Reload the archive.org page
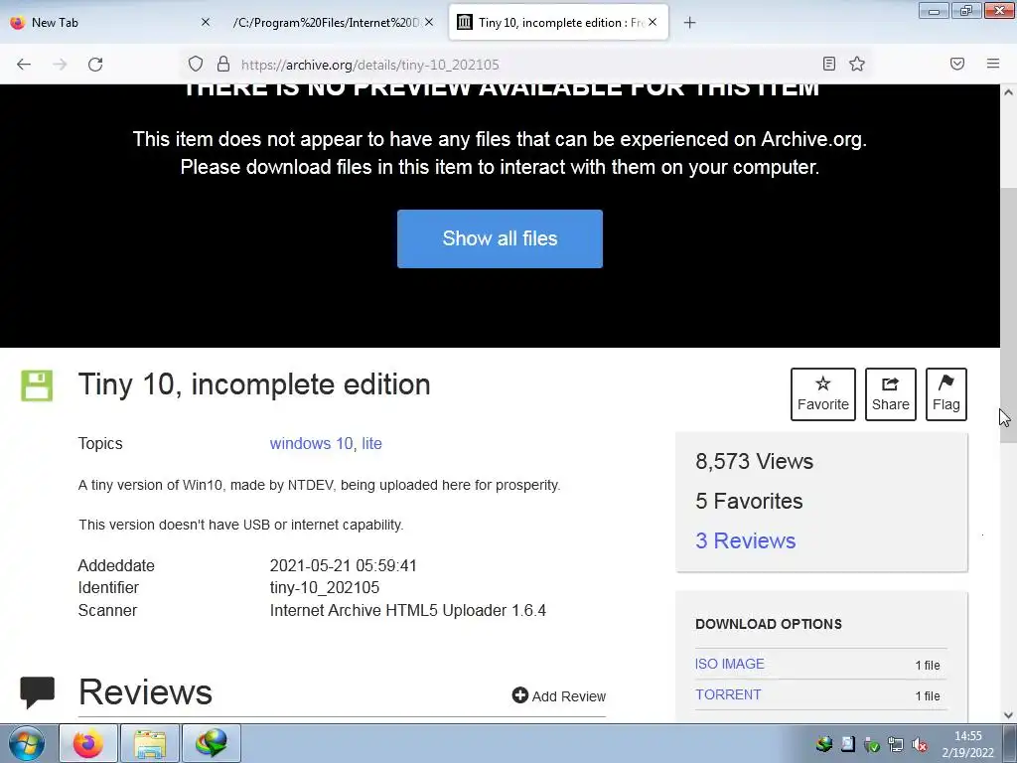Viewport: 1017px width, 763px height. (x=95, y=65)
